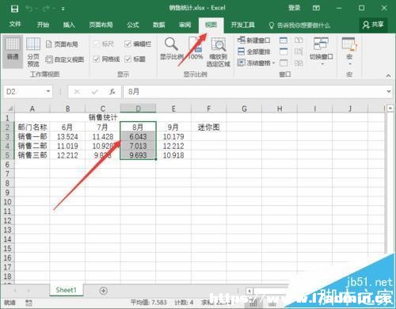The width and height of the screenshot is (396, 309).
Task: Click the Redo arrow in the quick access toolbar
Action: pyautogui.click(x=47, y=9)
